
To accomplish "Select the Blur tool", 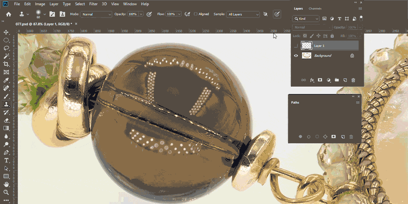I will [x=6, y=136].
